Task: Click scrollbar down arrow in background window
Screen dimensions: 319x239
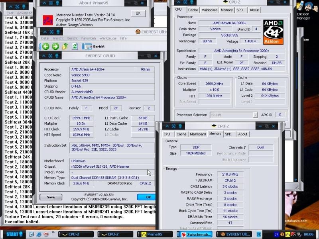Action: [295, 180]
